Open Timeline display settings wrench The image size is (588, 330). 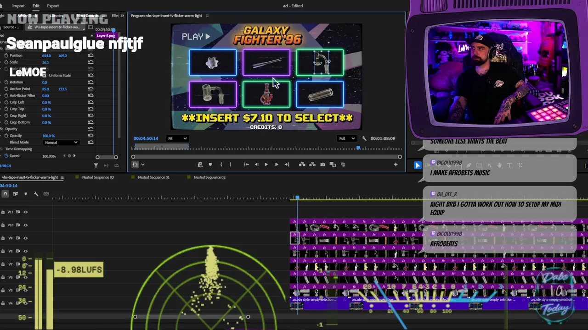pos(36,194)
